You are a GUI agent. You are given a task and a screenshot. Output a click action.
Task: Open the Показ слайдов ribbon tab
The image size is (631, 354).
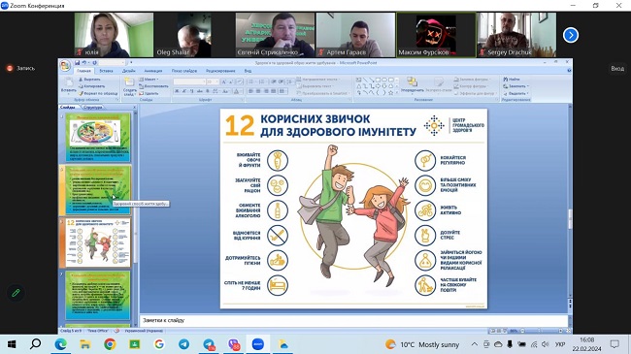[184, 71]
